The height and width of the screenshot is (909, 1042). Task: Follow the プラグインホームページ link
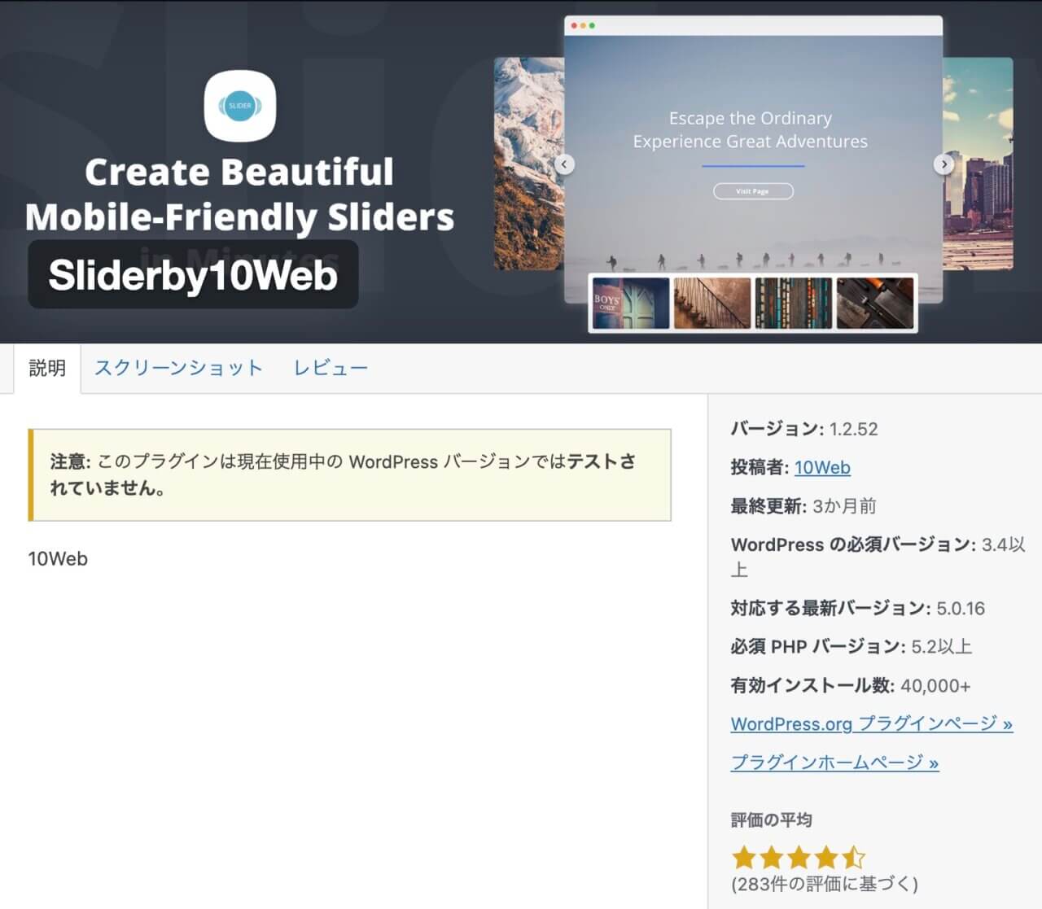[834, 763]
